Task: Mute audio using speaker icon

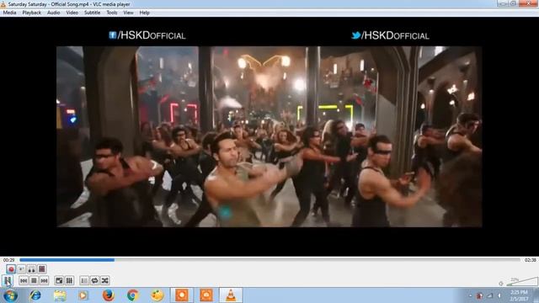Action: (501, 284)
